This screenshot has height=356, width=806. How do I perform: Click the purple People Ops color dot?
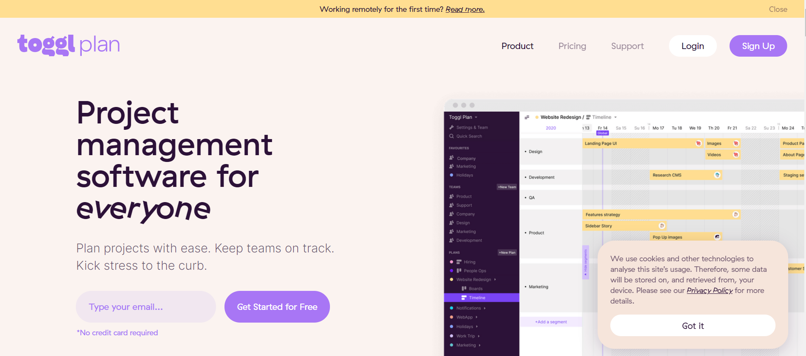[x=451, y=271]
